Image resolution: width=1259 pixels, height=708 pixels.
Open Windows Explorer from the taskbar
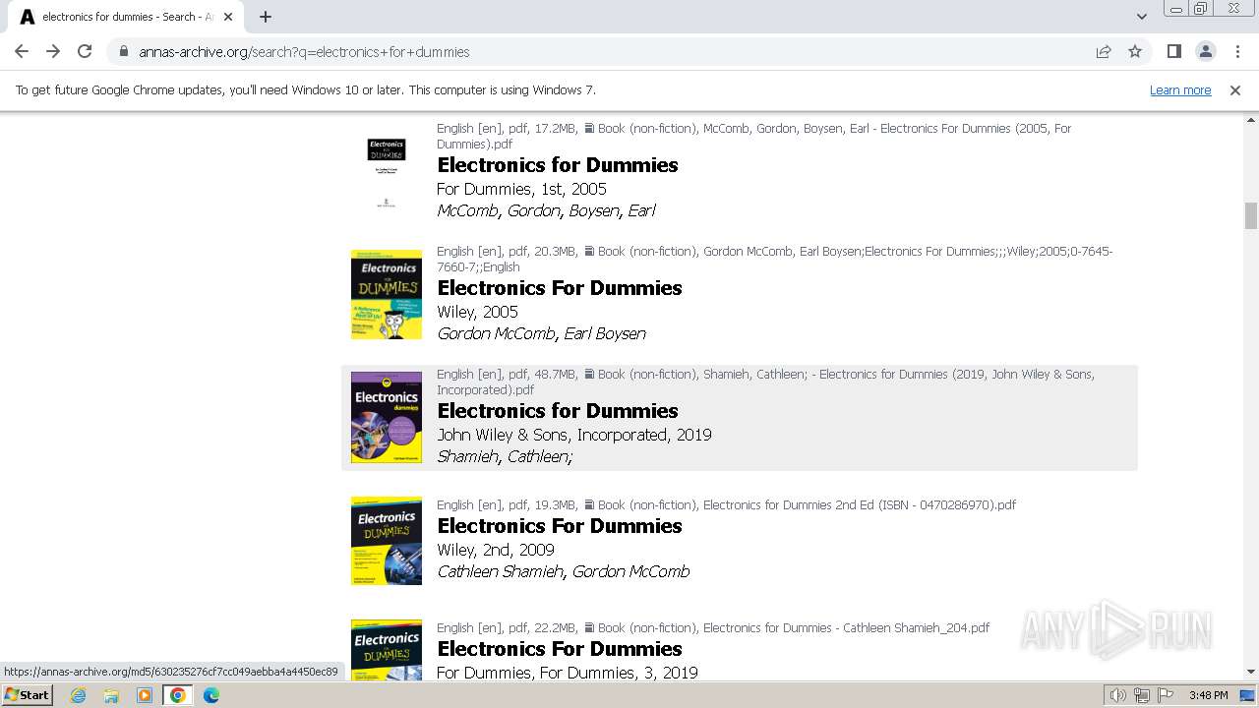[111, 695]
